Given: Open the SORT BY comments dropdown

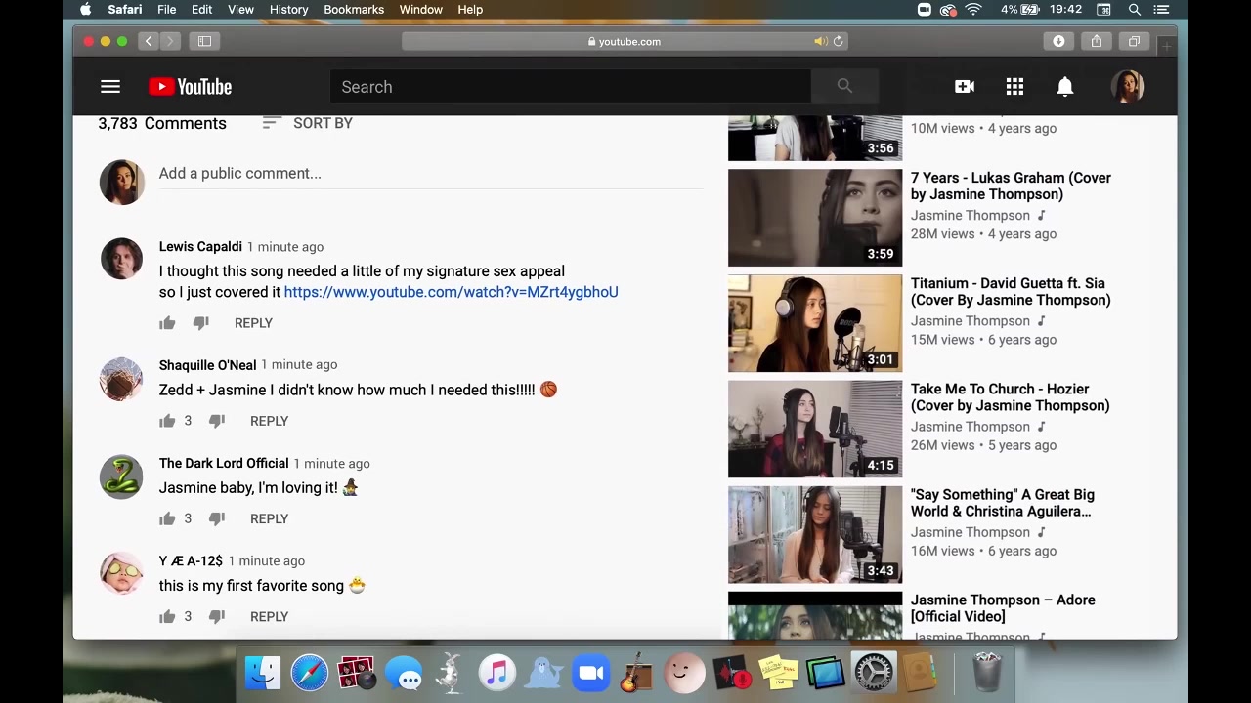Looking at the screenshot, I should (x=308, y=123).
